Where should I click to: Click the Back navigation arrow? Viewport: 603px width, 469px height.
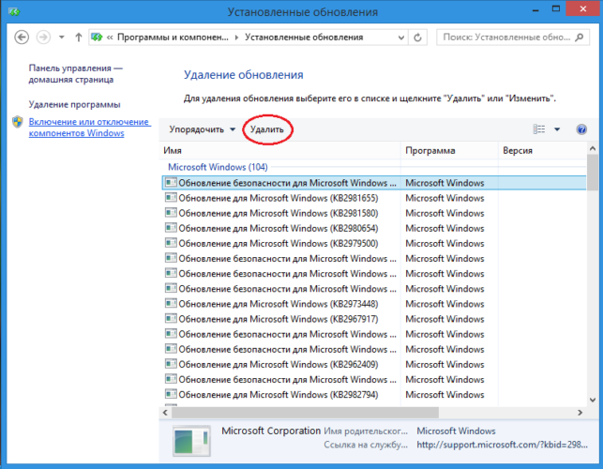coord(22,38)
